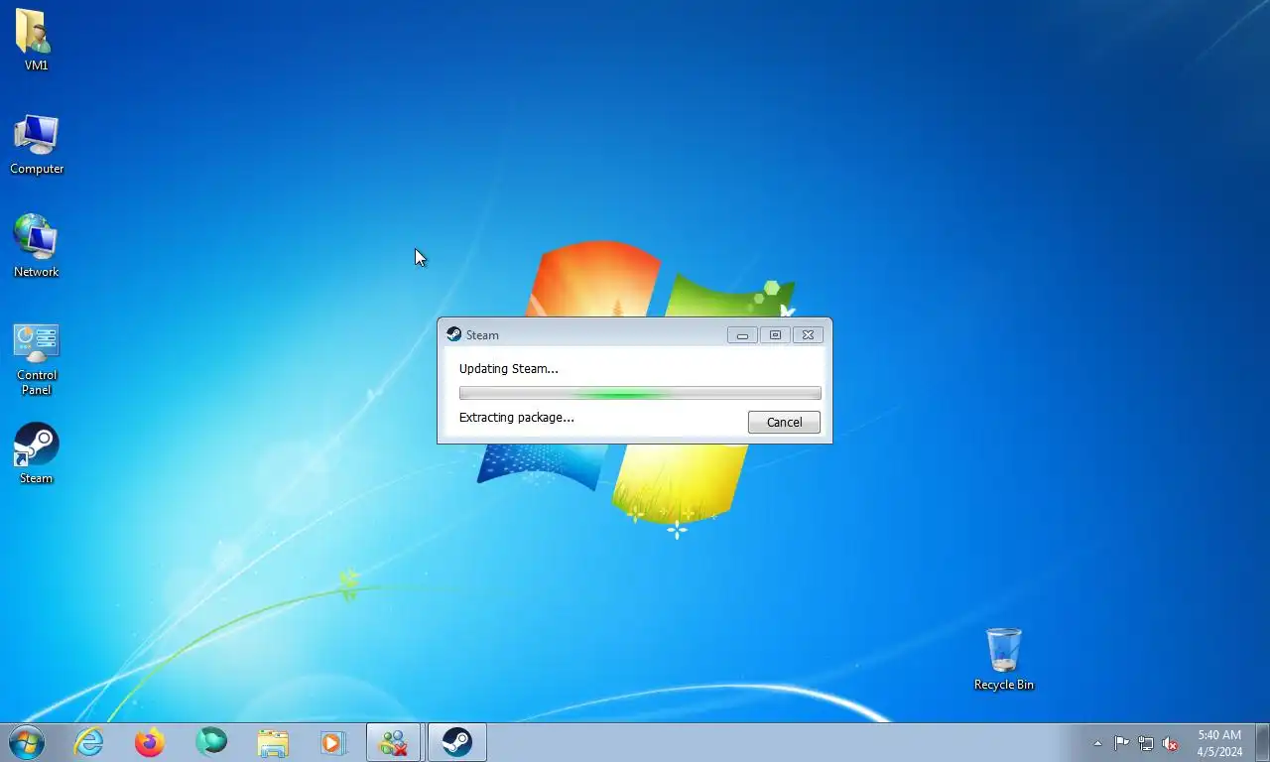Cancel the Steam update
The width and height of the screenshot is (1270, 762).
point(784,422)
